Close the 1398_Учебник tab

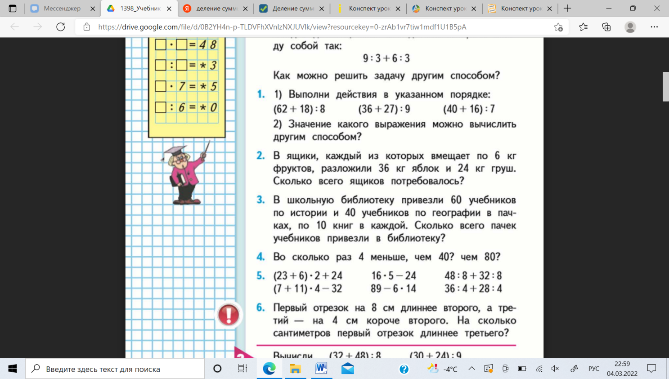[169, 9]
